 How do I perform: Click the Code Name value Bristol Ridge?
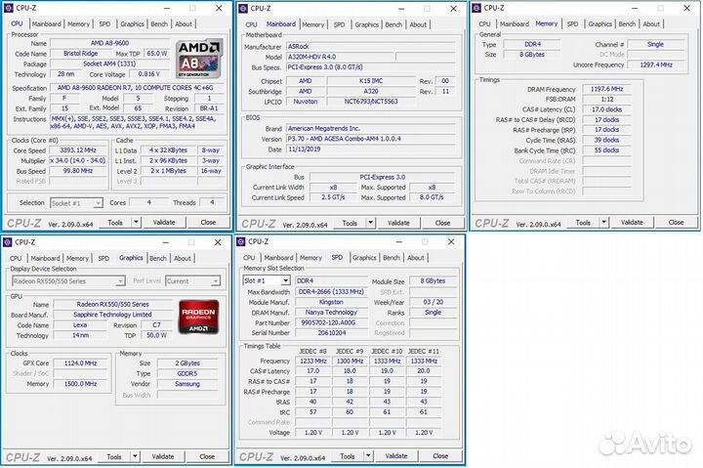(81, 54)
